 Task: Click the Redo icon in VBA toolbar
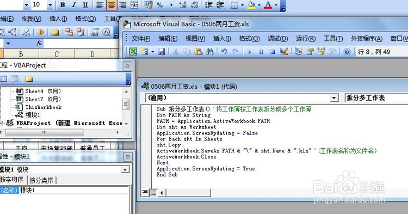click(x=236, y=51)
